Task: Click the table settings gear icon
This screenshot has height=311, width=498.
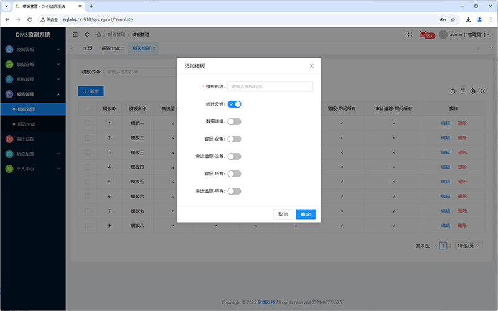Action: (472, 91)
